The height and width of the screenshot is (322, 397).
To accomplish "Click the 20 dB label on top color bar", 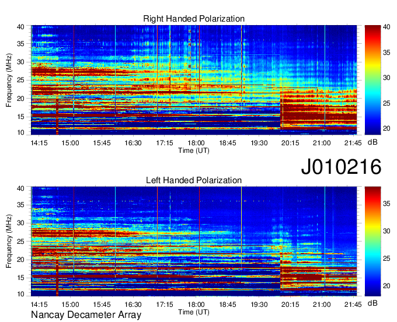I will pos(386,128).
